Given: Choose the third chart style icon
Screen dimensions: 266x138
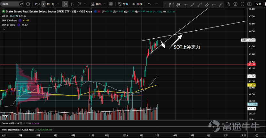Looking at the screenshot, I should click(79, 4).
